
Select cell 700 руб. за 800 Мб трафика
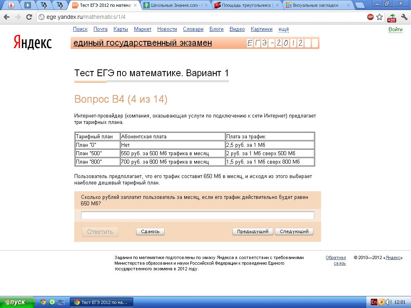[173, 162]
